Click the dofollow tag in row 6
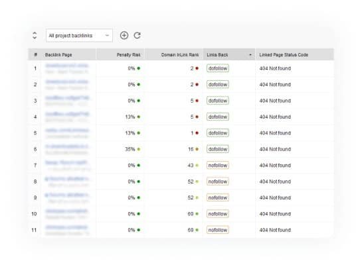The image size is (362, 271). 218,149
